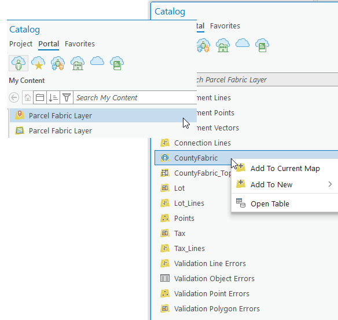Select the Validation Object Errors table
Screen dimensions: 338x320
pos(214,278)
